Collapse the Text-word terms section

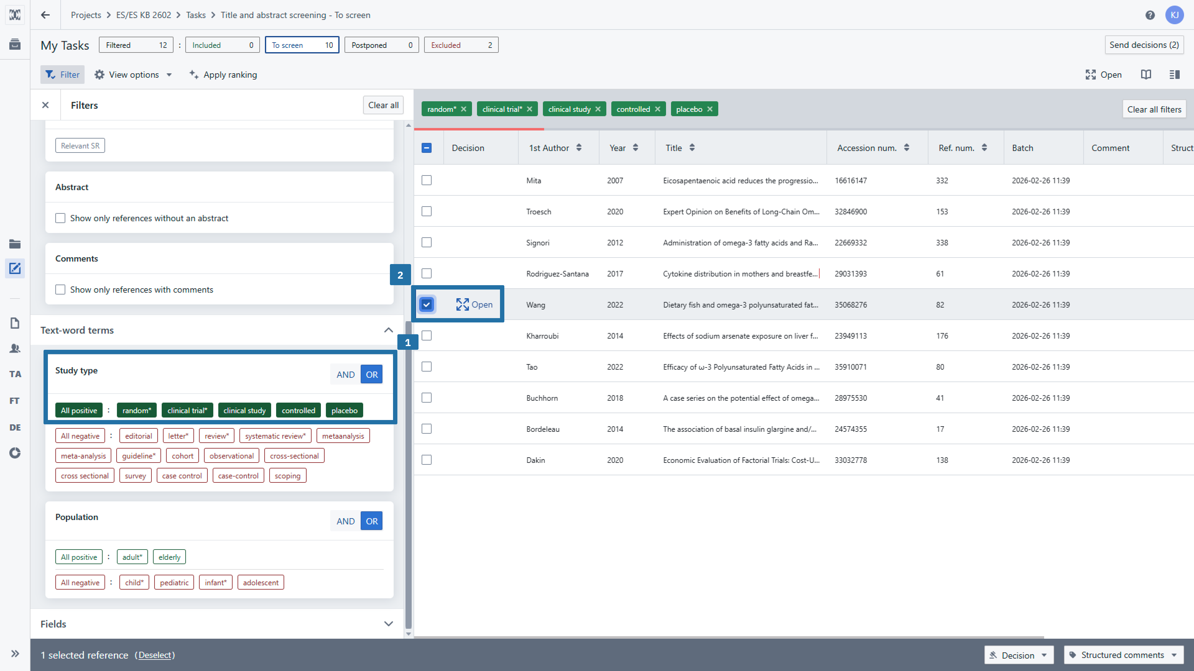coord(388,330)
